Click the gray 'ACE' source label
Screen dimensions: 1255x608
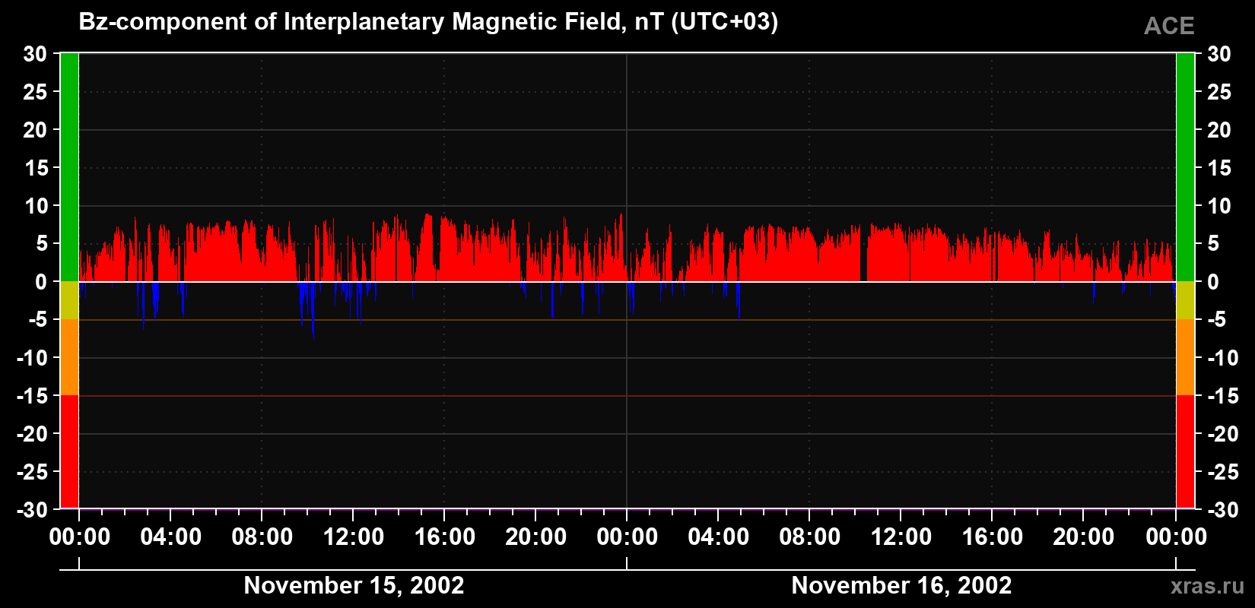[x=1169, y=27]
